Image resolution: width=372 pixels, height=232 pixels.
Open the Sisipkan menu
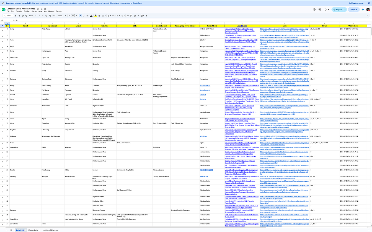pyautogui.click(x=27, y=11)
